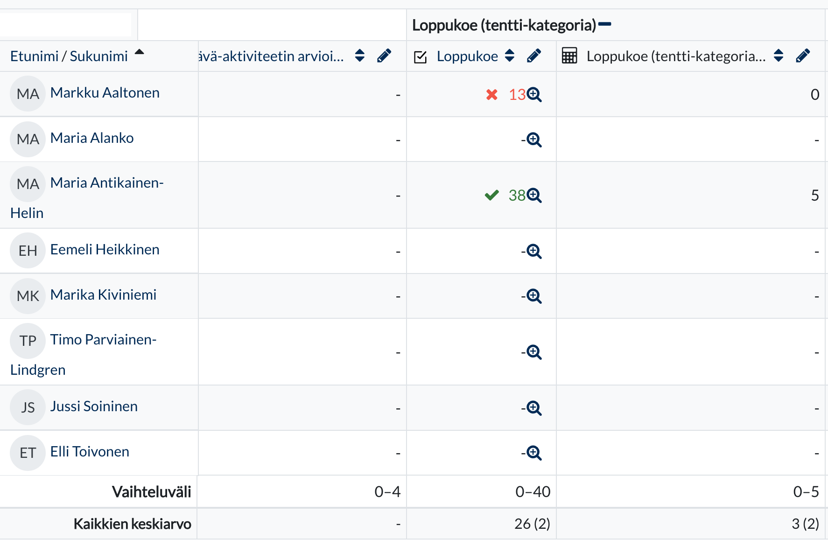Open the Loppukoe quiz column link
The height and width of the screenshot is (547, 828).
tap(467, 56)
